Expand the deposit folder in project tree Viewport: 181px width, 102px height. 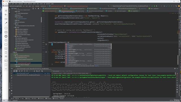coord(14,15)
